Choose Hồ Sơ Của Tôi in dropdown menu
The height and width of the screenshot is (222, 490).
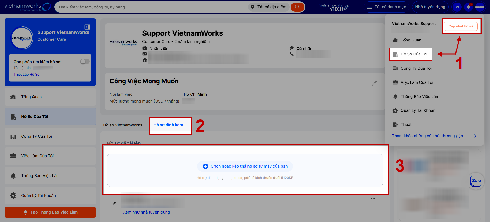click(411, 54)
